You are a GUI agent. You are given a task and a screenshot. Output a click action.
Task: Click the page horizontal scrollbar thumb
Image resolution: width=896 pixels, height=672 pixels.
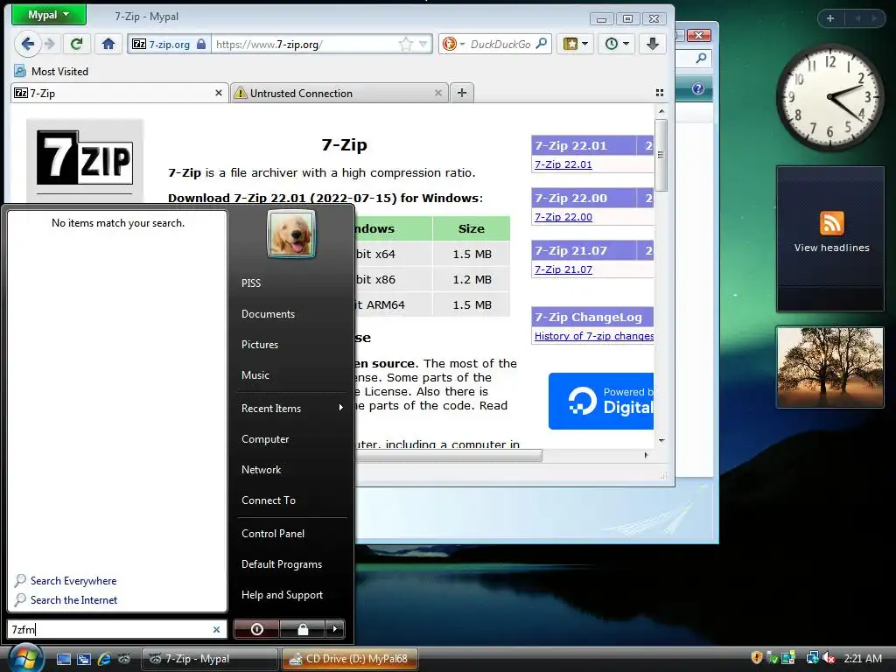pyautogui.click(x=449, y=455)
